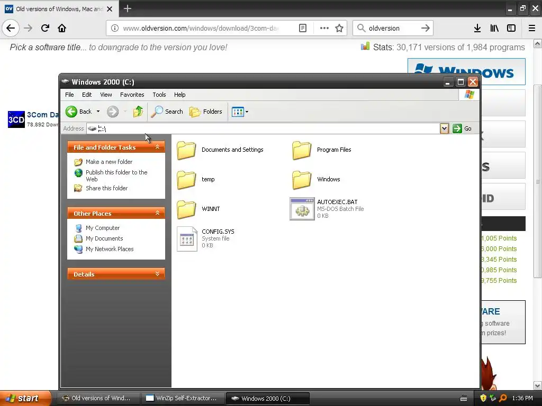Click the page scrollbar down arrow
542x406 pixels.
(538, 385)
